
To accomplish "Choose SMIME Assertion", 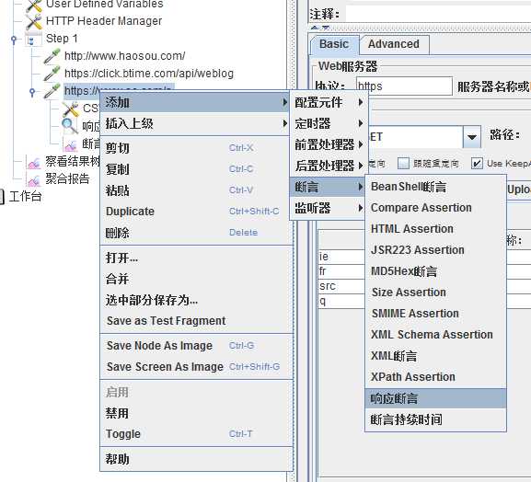I will click(x=436, y=314).
